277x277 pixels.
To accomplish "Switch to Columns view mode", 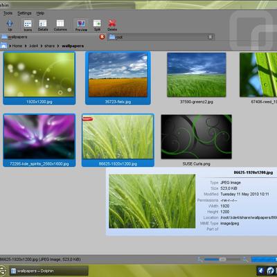I will click(60, 25).
